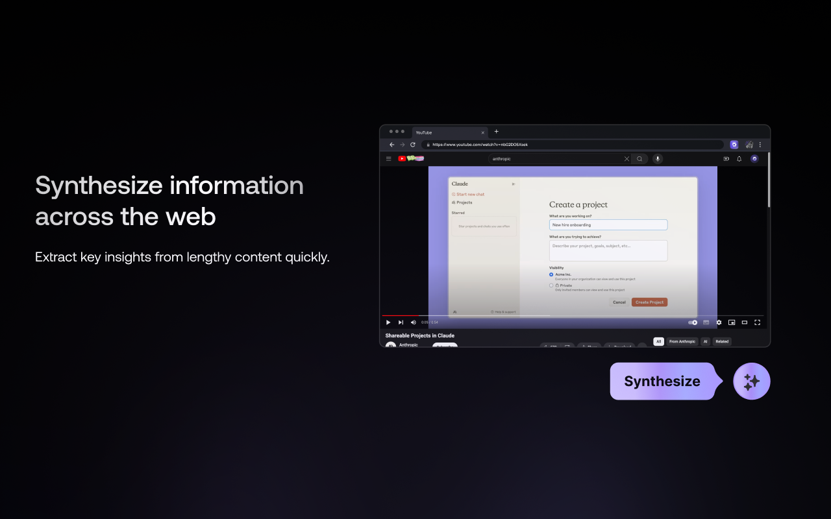The image size is (831, 519).
Task: Click the Cancel button in project dialog
Action: [619, 302]
